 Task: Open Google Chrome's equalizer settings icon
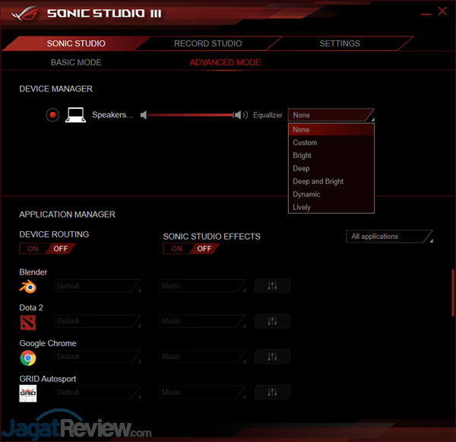(272, 356)
